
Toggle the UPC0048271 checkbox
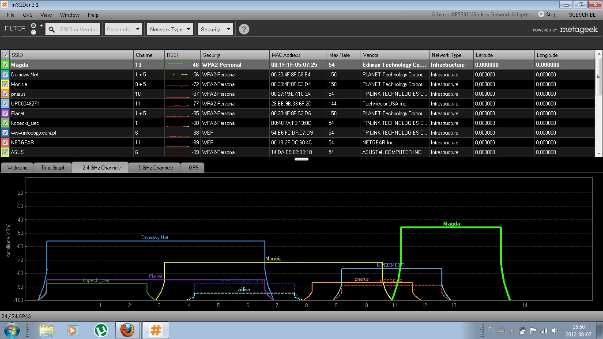(5, 103)
